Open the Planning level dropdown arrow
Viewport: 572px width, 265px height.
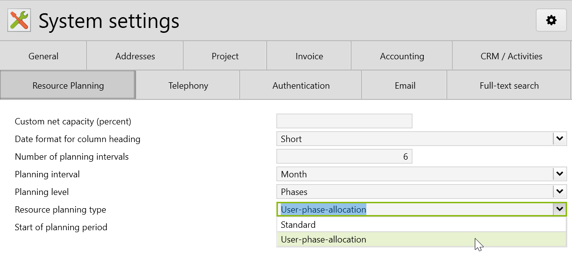559,192
